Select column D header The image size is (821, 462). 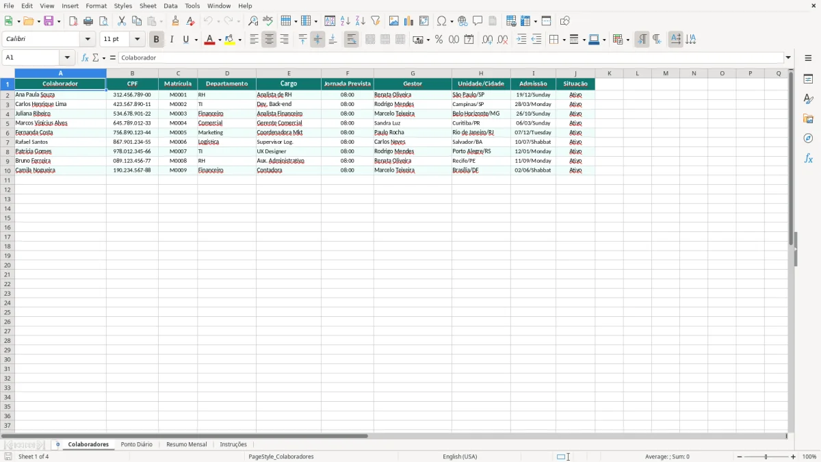click(226, 73)
